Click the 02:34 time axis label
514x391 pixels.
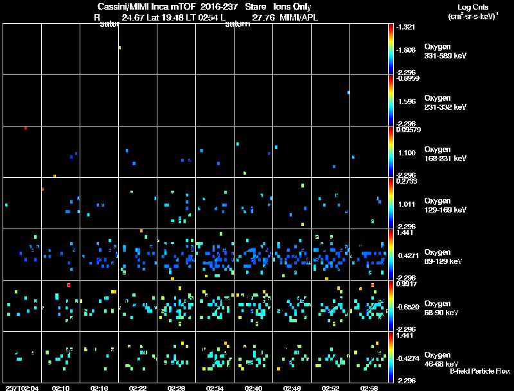click(x=215, y=388)
